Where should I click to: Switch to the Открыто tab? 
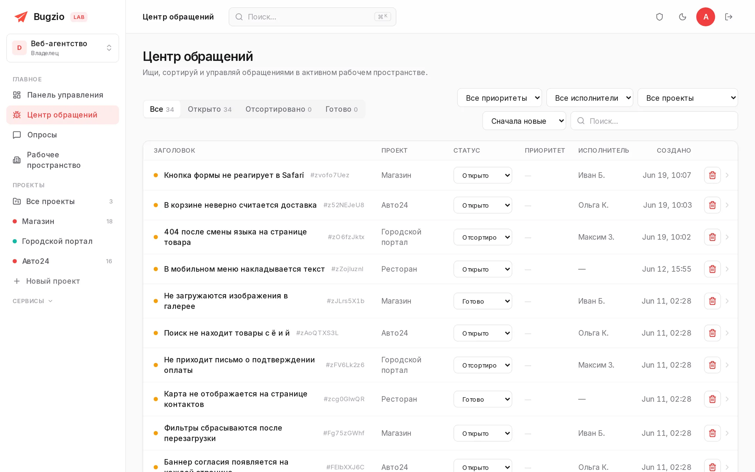tap(209, 109)
